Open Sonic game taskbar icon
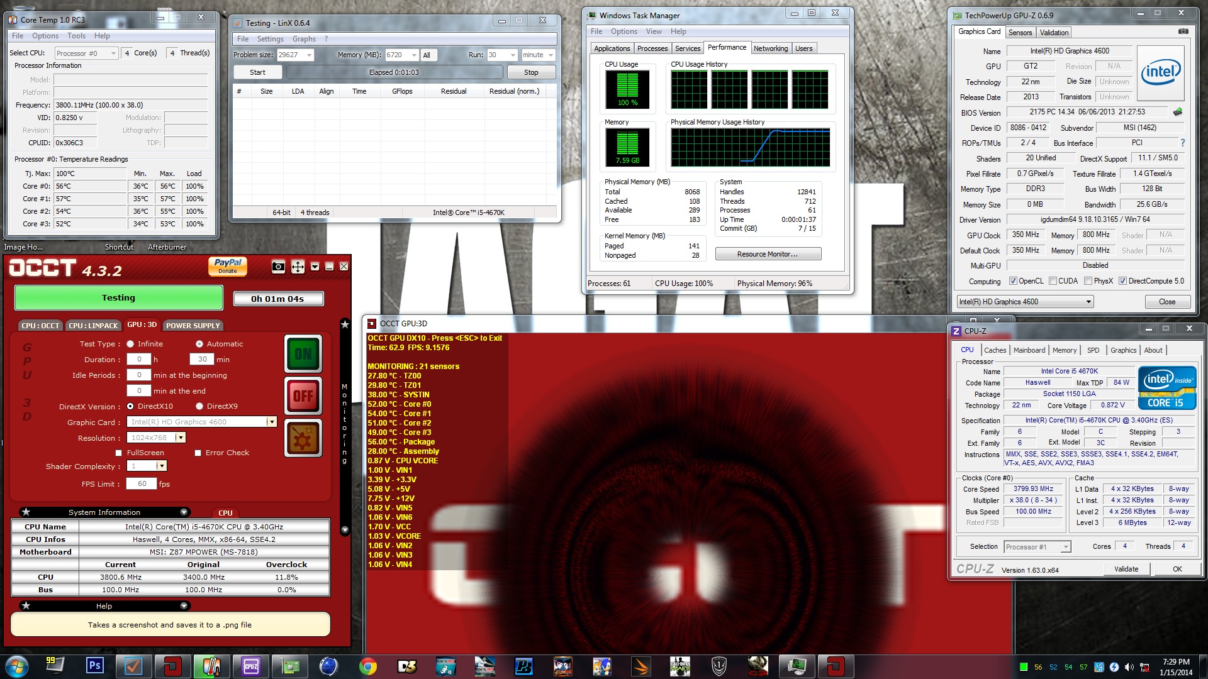The height and width of the screenshot is (679, 1208). point(602,666)
